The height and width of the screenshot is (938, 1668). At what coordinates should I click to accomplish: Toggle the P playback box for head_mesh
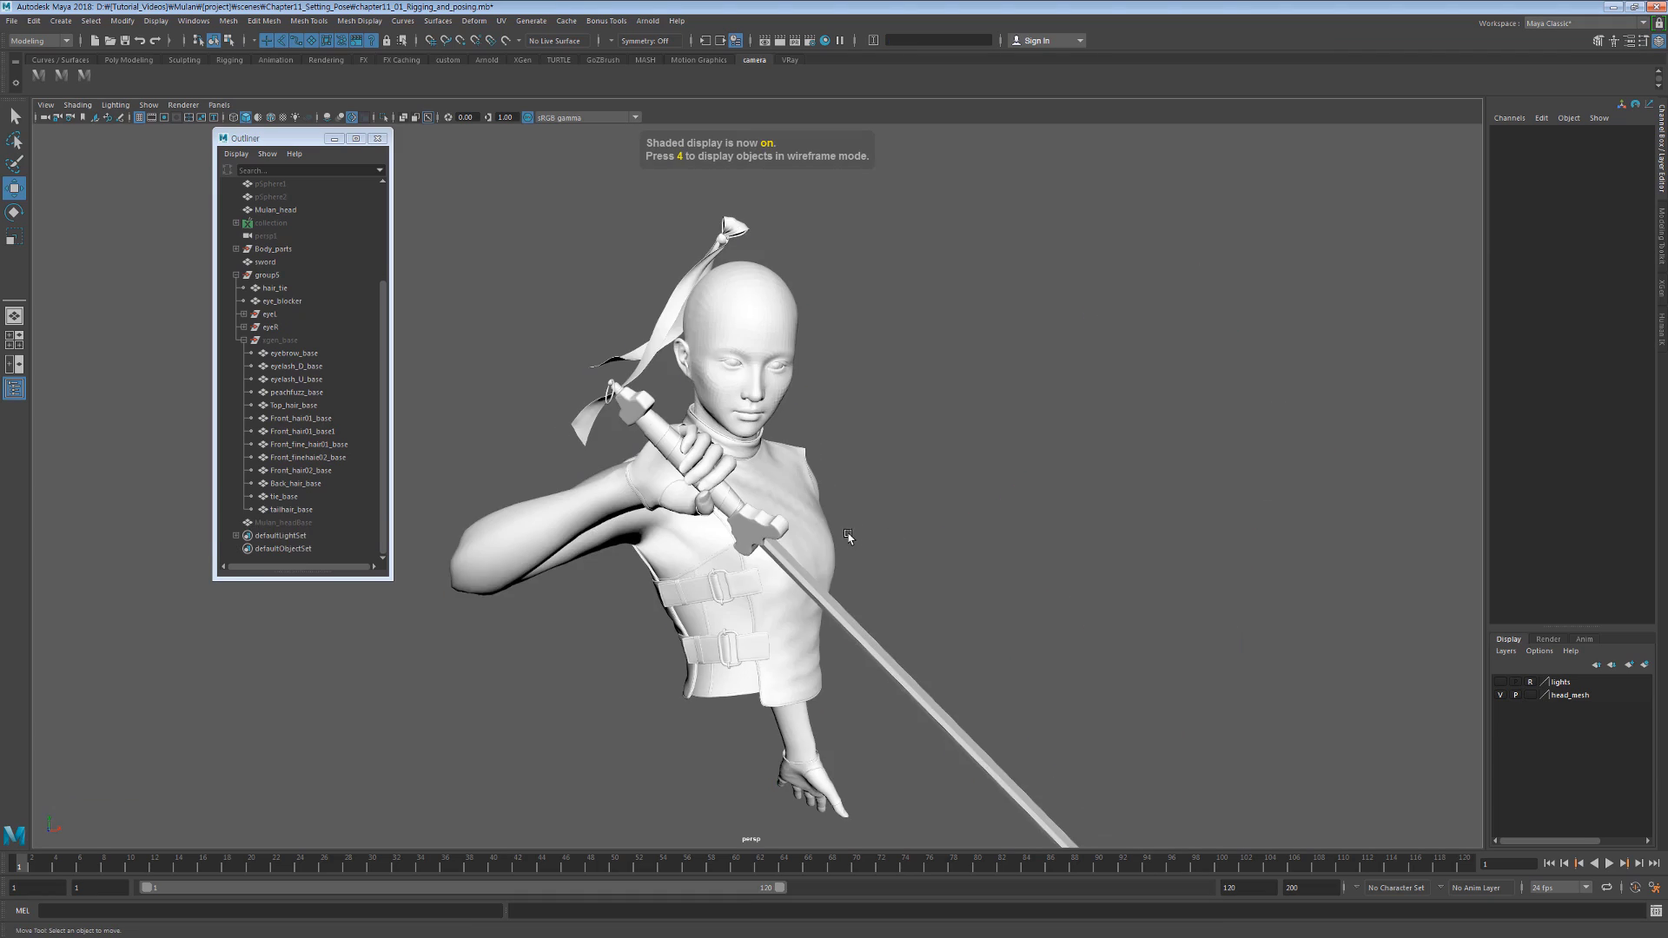point(1515,695)
